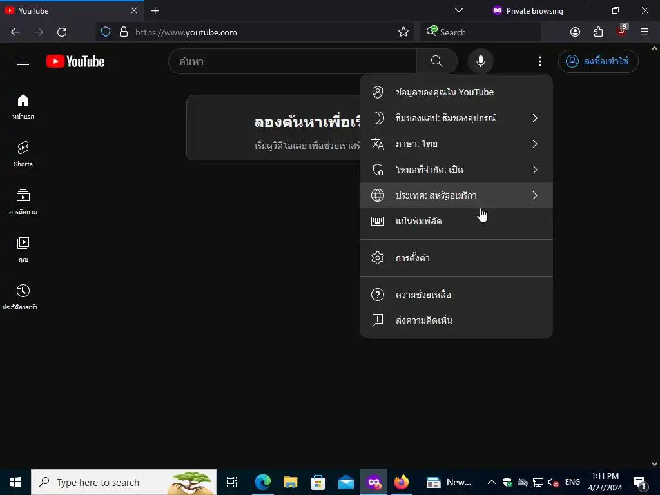
Task: Click the YouTube logo
Action: (x=75, y=61)
